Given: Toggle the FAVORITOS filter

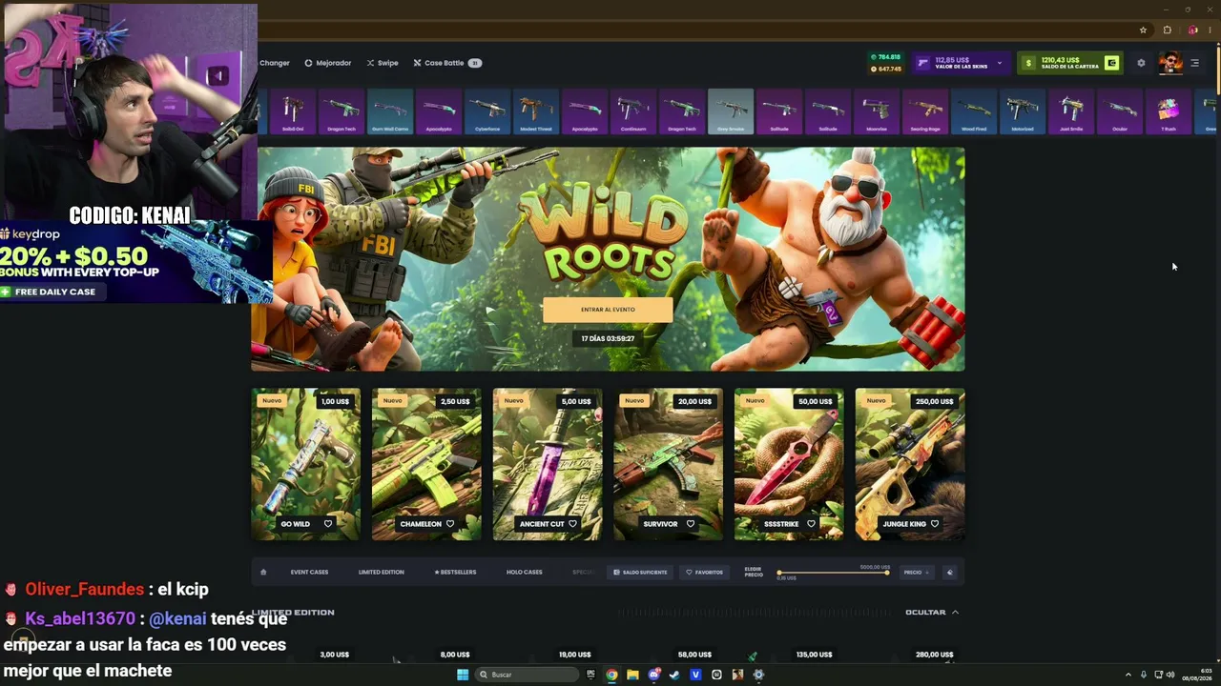Looking at the screenshot, I should click(x=704, y=573).
